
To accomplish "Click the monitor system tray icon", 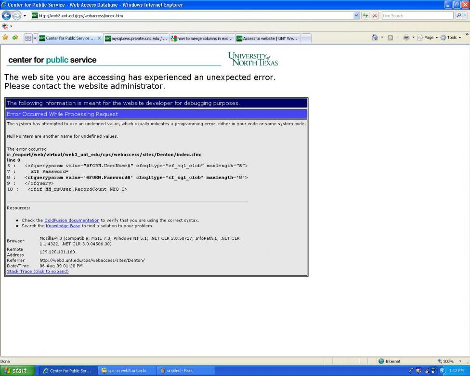I will pos(419,371).
